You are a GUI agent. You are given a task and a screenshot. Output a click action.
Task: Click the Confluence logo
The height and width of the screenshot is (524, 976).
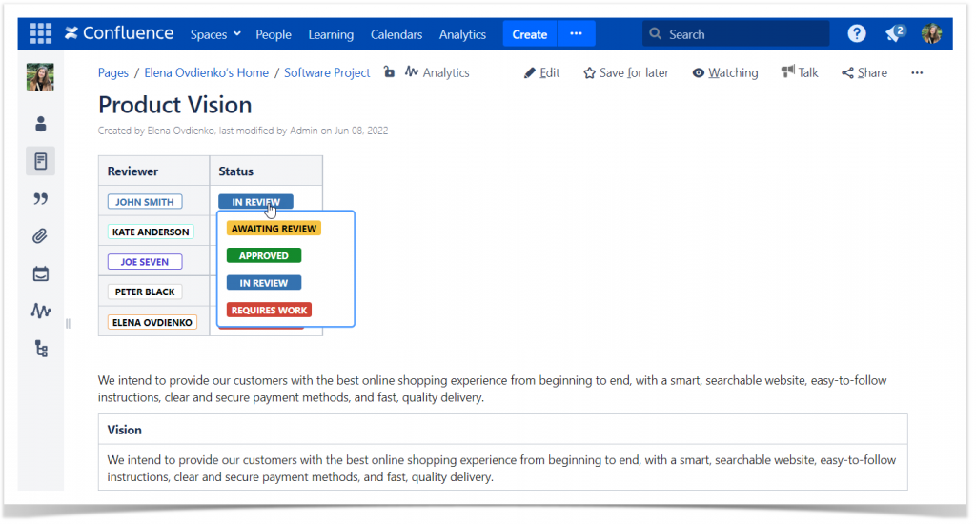click(119, 33)
